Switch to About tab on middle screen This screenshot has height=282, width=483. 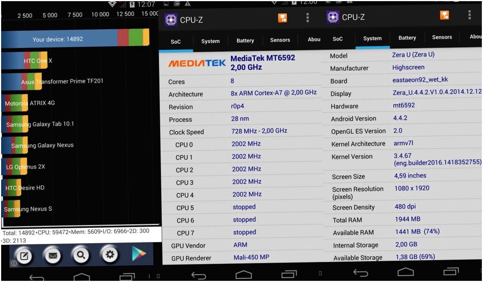click(314, 39)
